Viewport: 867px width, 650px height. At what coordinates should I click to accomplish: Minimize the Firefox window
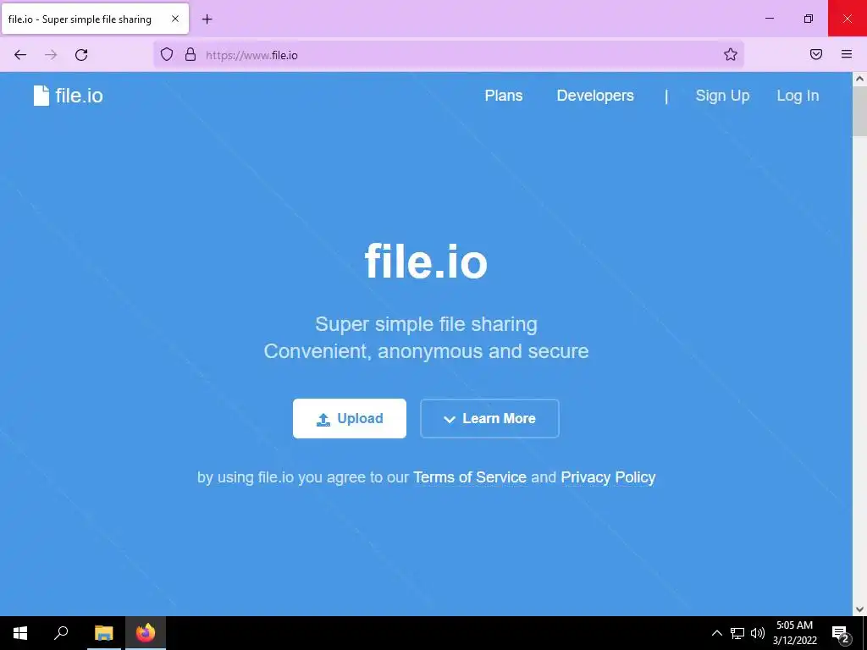pos(769,19)
